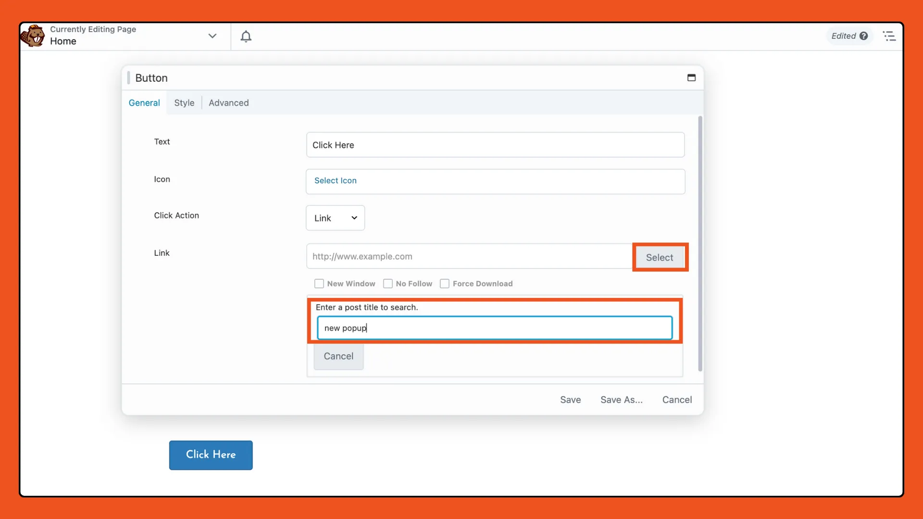Viewport: 923px width, 519px height.
Task: Click the maximize panel icon
Action: click(x=691, y=78)
